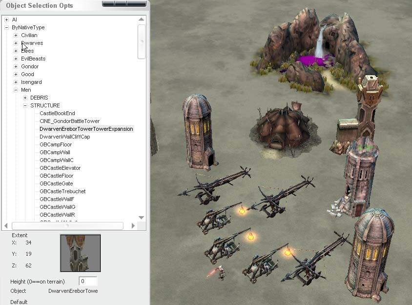Click the DEBRIS folder label

pyautogui.click(x=39, y=98)
